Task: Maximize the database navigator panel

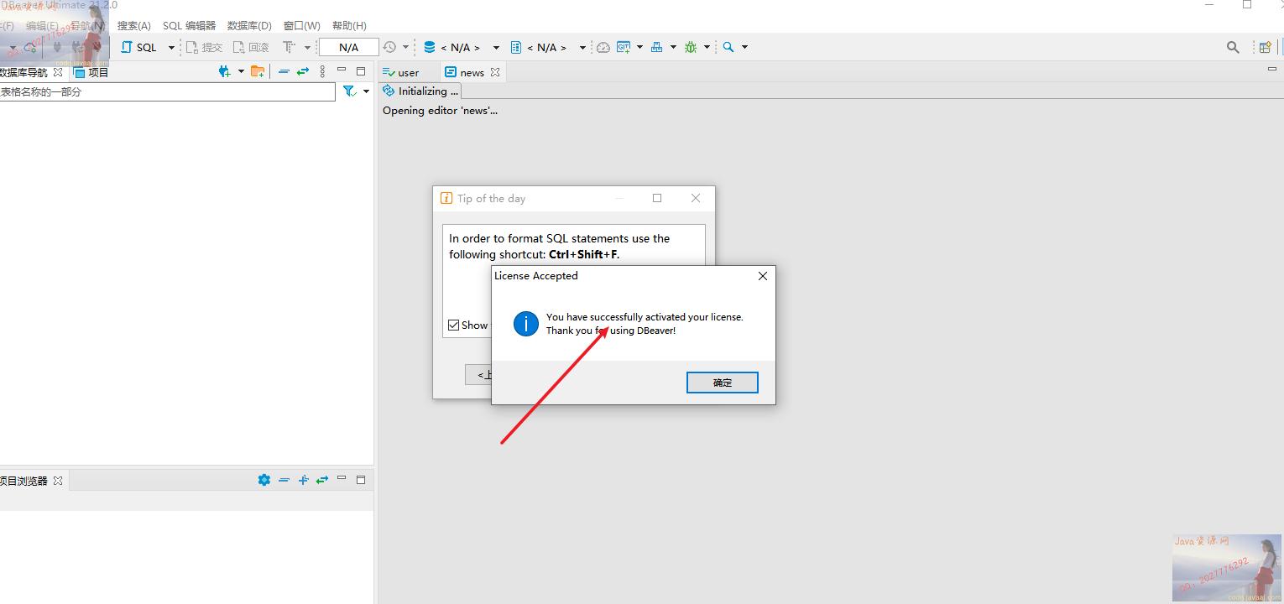Action: (361, 71)
